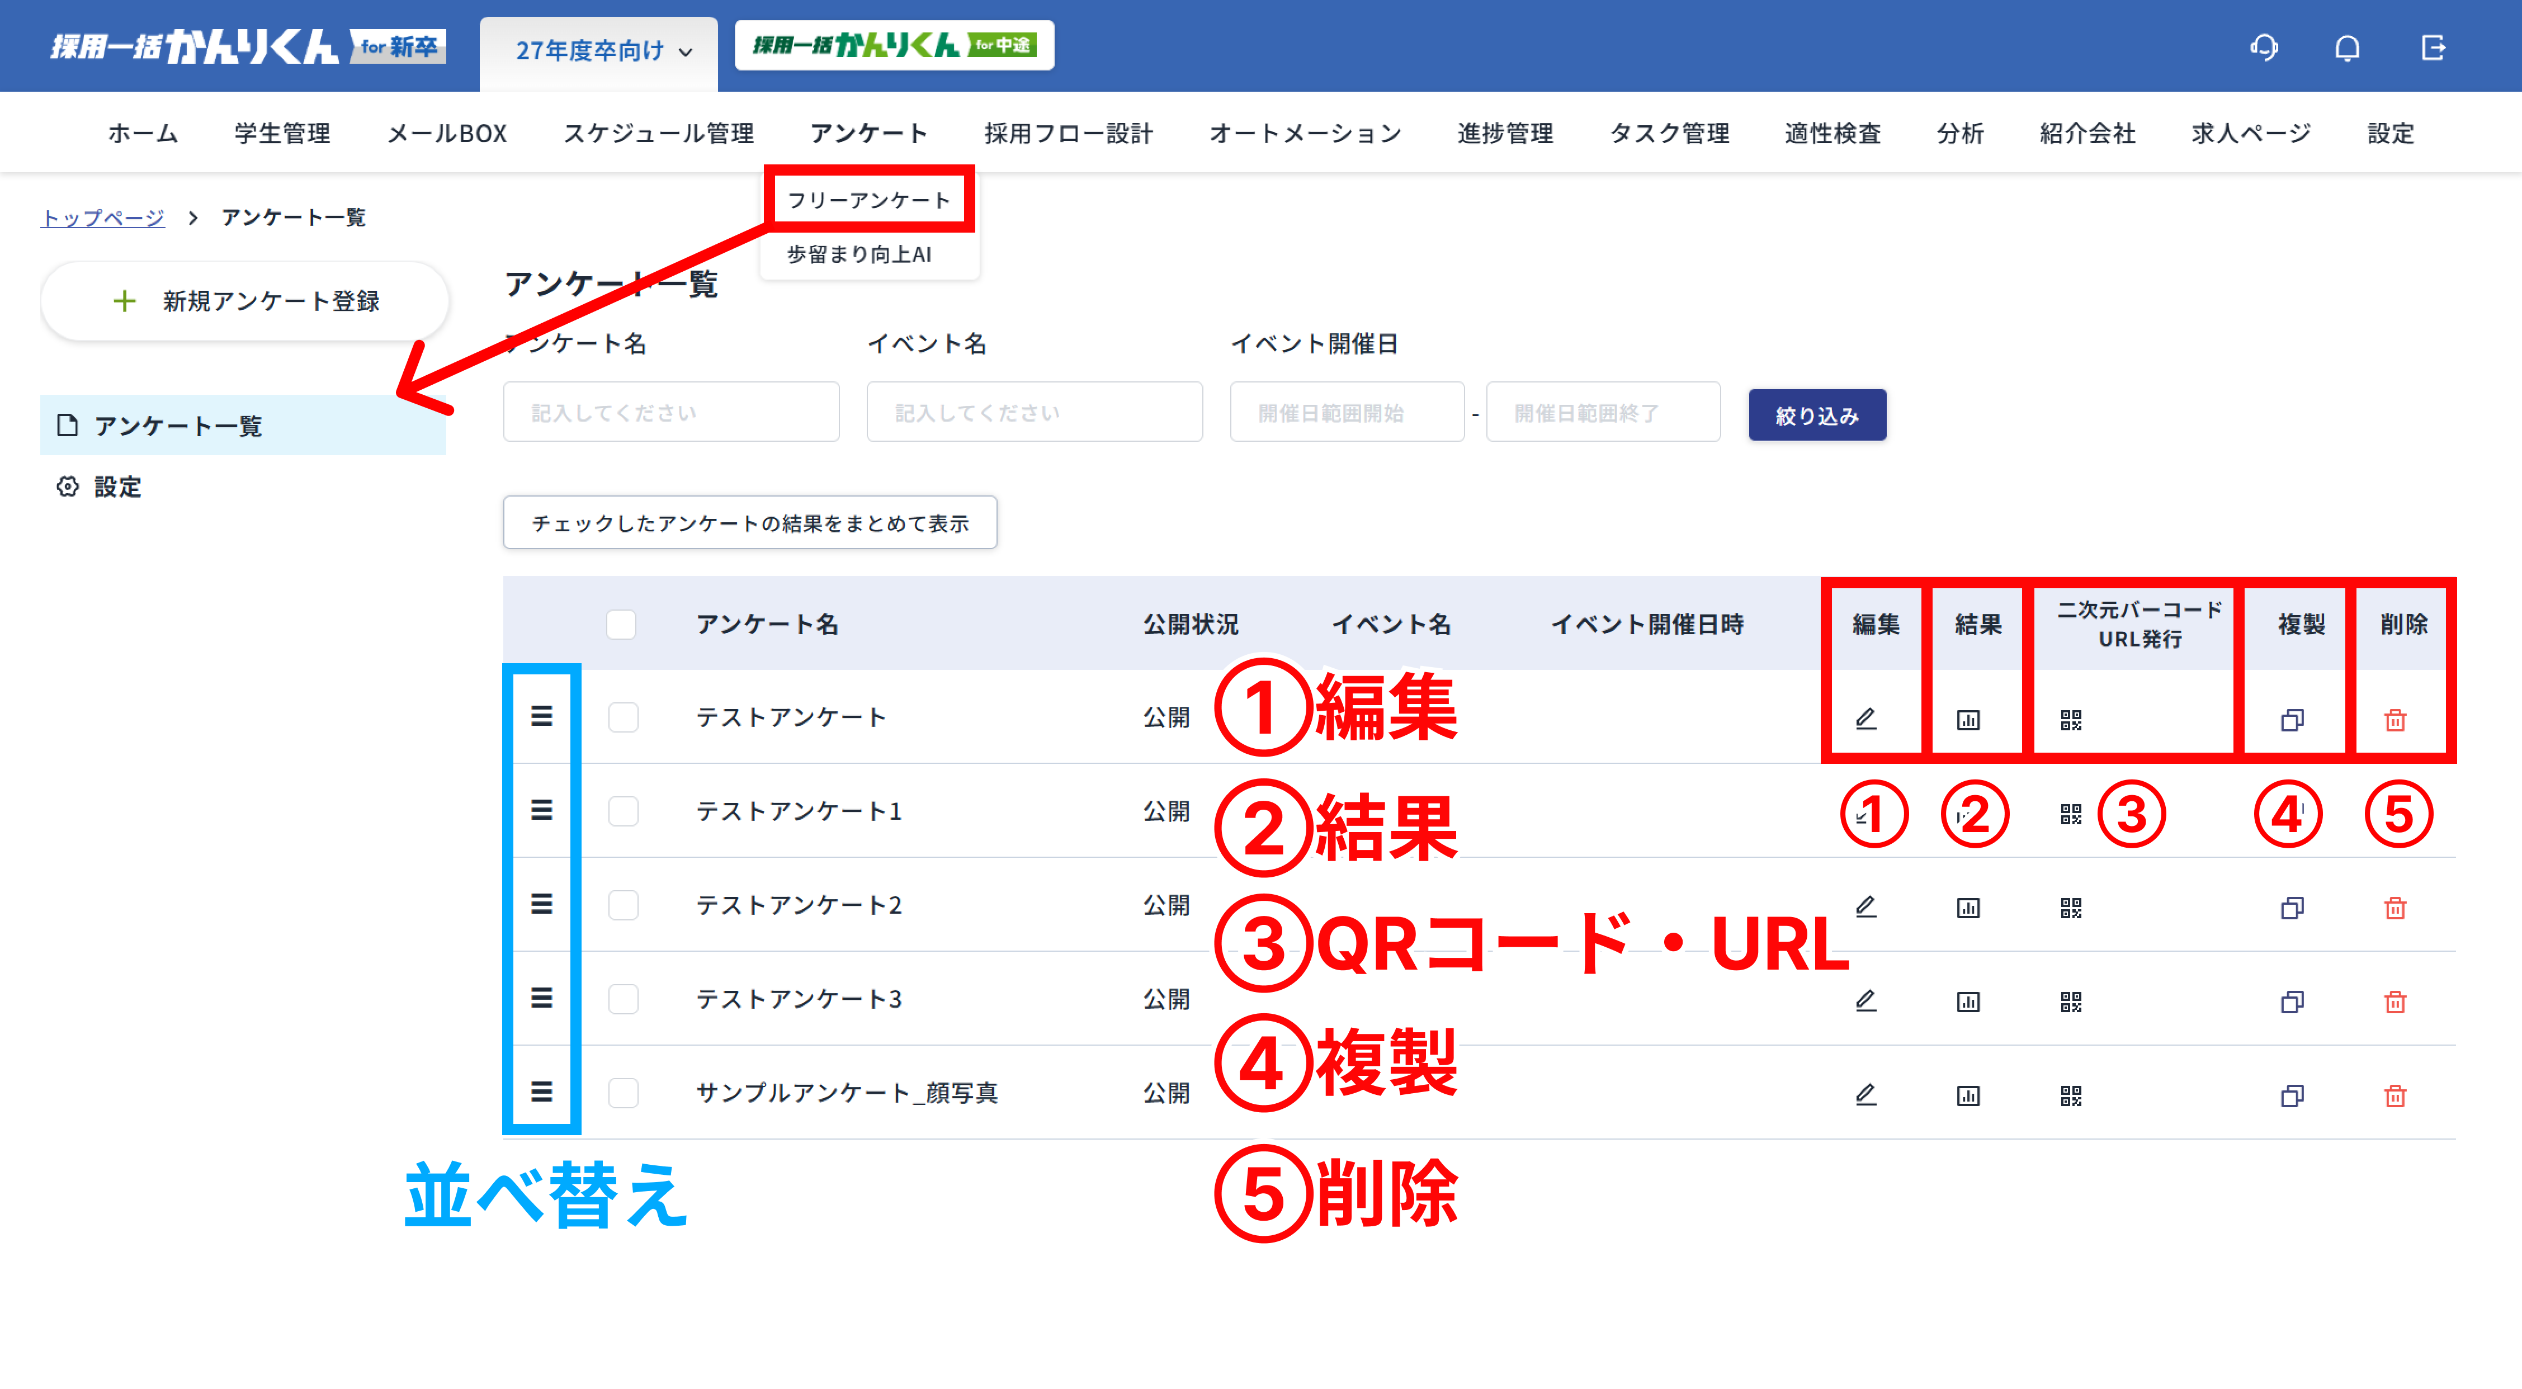Click the トップページ breadcrumb link
The image size is (2522, 1389).
click(103, 218)
